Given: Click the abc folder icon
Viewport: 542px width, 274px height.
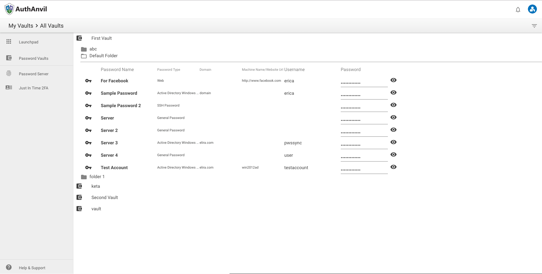Looking at the screenshot, I should [x=84, y=49].
